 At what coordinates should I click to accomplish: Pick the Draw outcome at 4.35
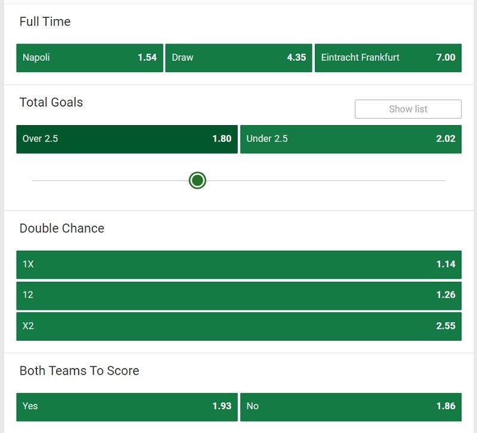point(239,58)
